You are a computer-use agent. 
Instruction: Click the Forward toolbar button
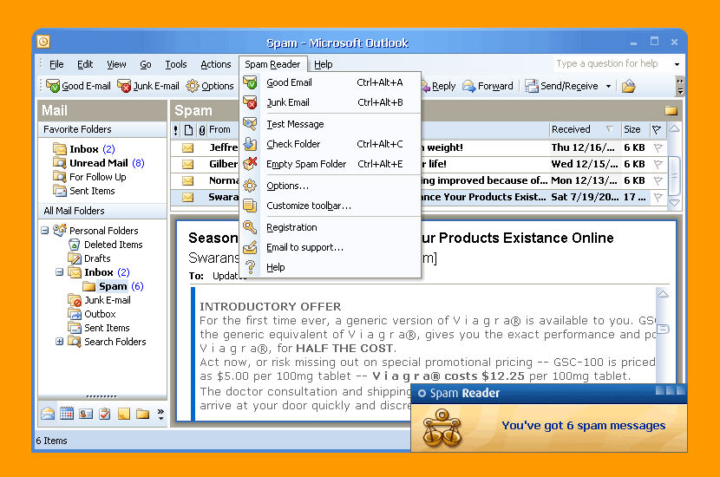coord(488,86)
